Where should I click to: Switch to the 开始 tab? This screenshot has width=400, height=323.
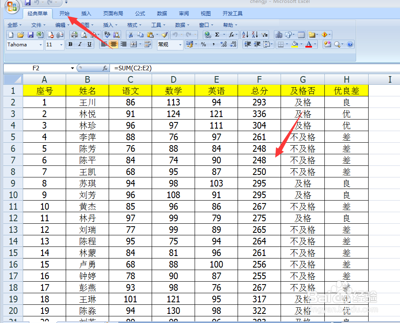coord(64,14)
